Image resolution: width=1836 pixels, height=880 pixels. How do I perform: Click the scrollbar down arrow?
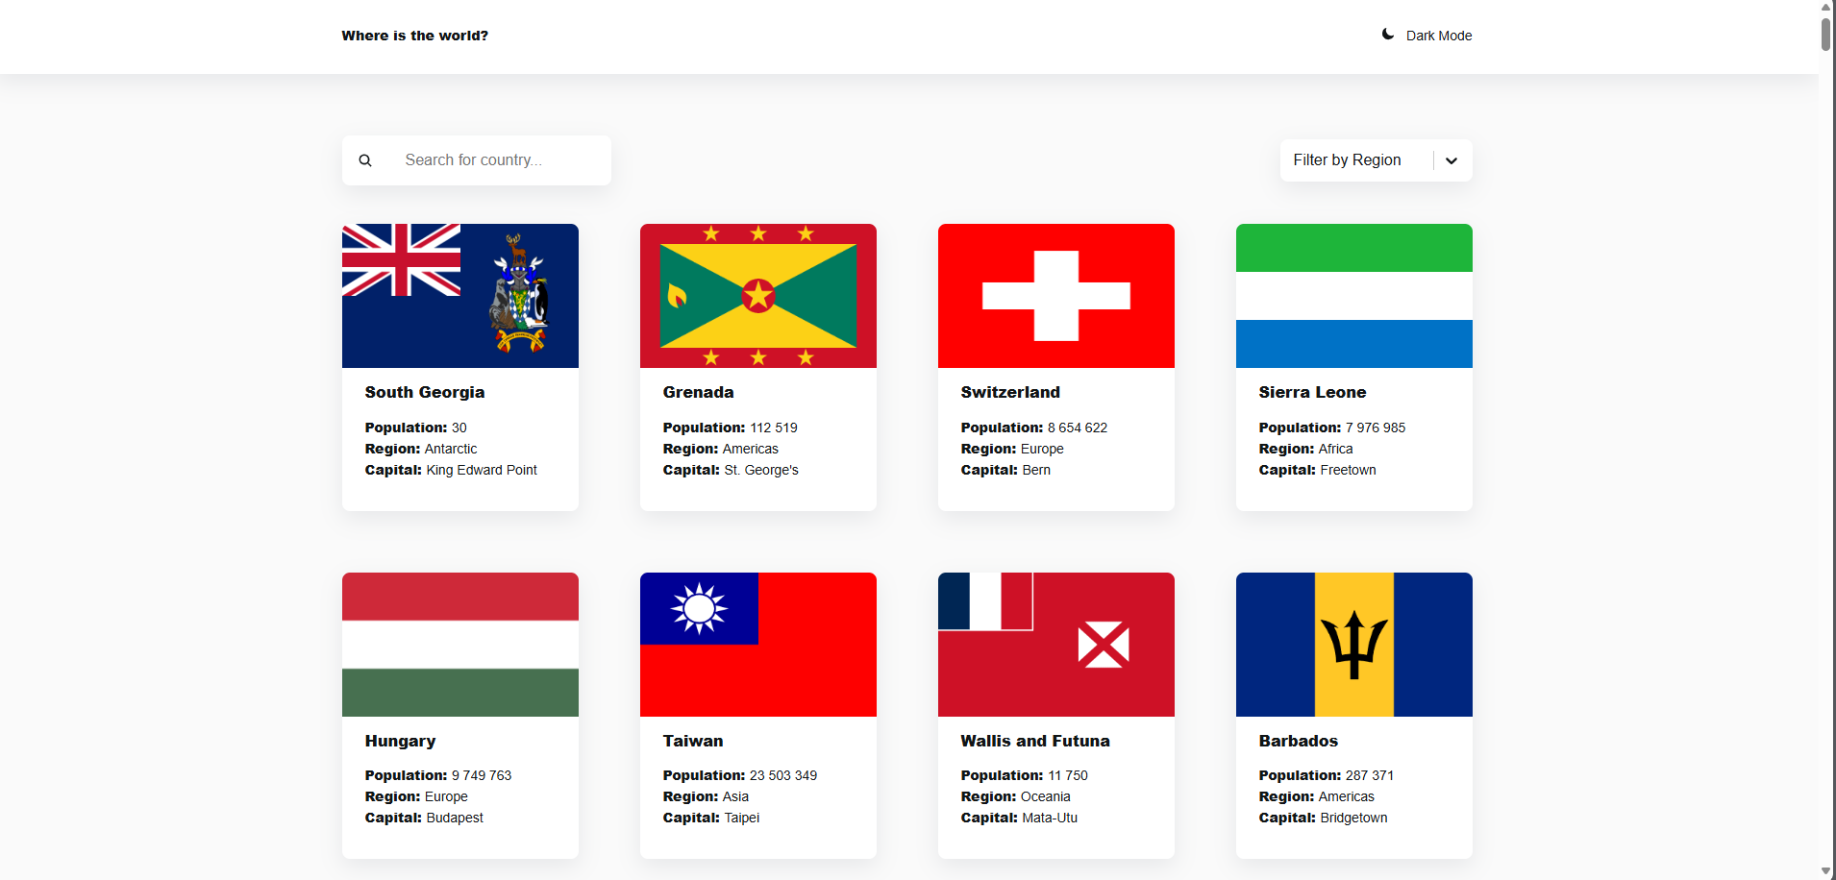[1826, 871]
